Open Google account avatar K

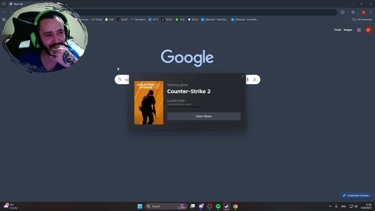click(x=368, y=30)
